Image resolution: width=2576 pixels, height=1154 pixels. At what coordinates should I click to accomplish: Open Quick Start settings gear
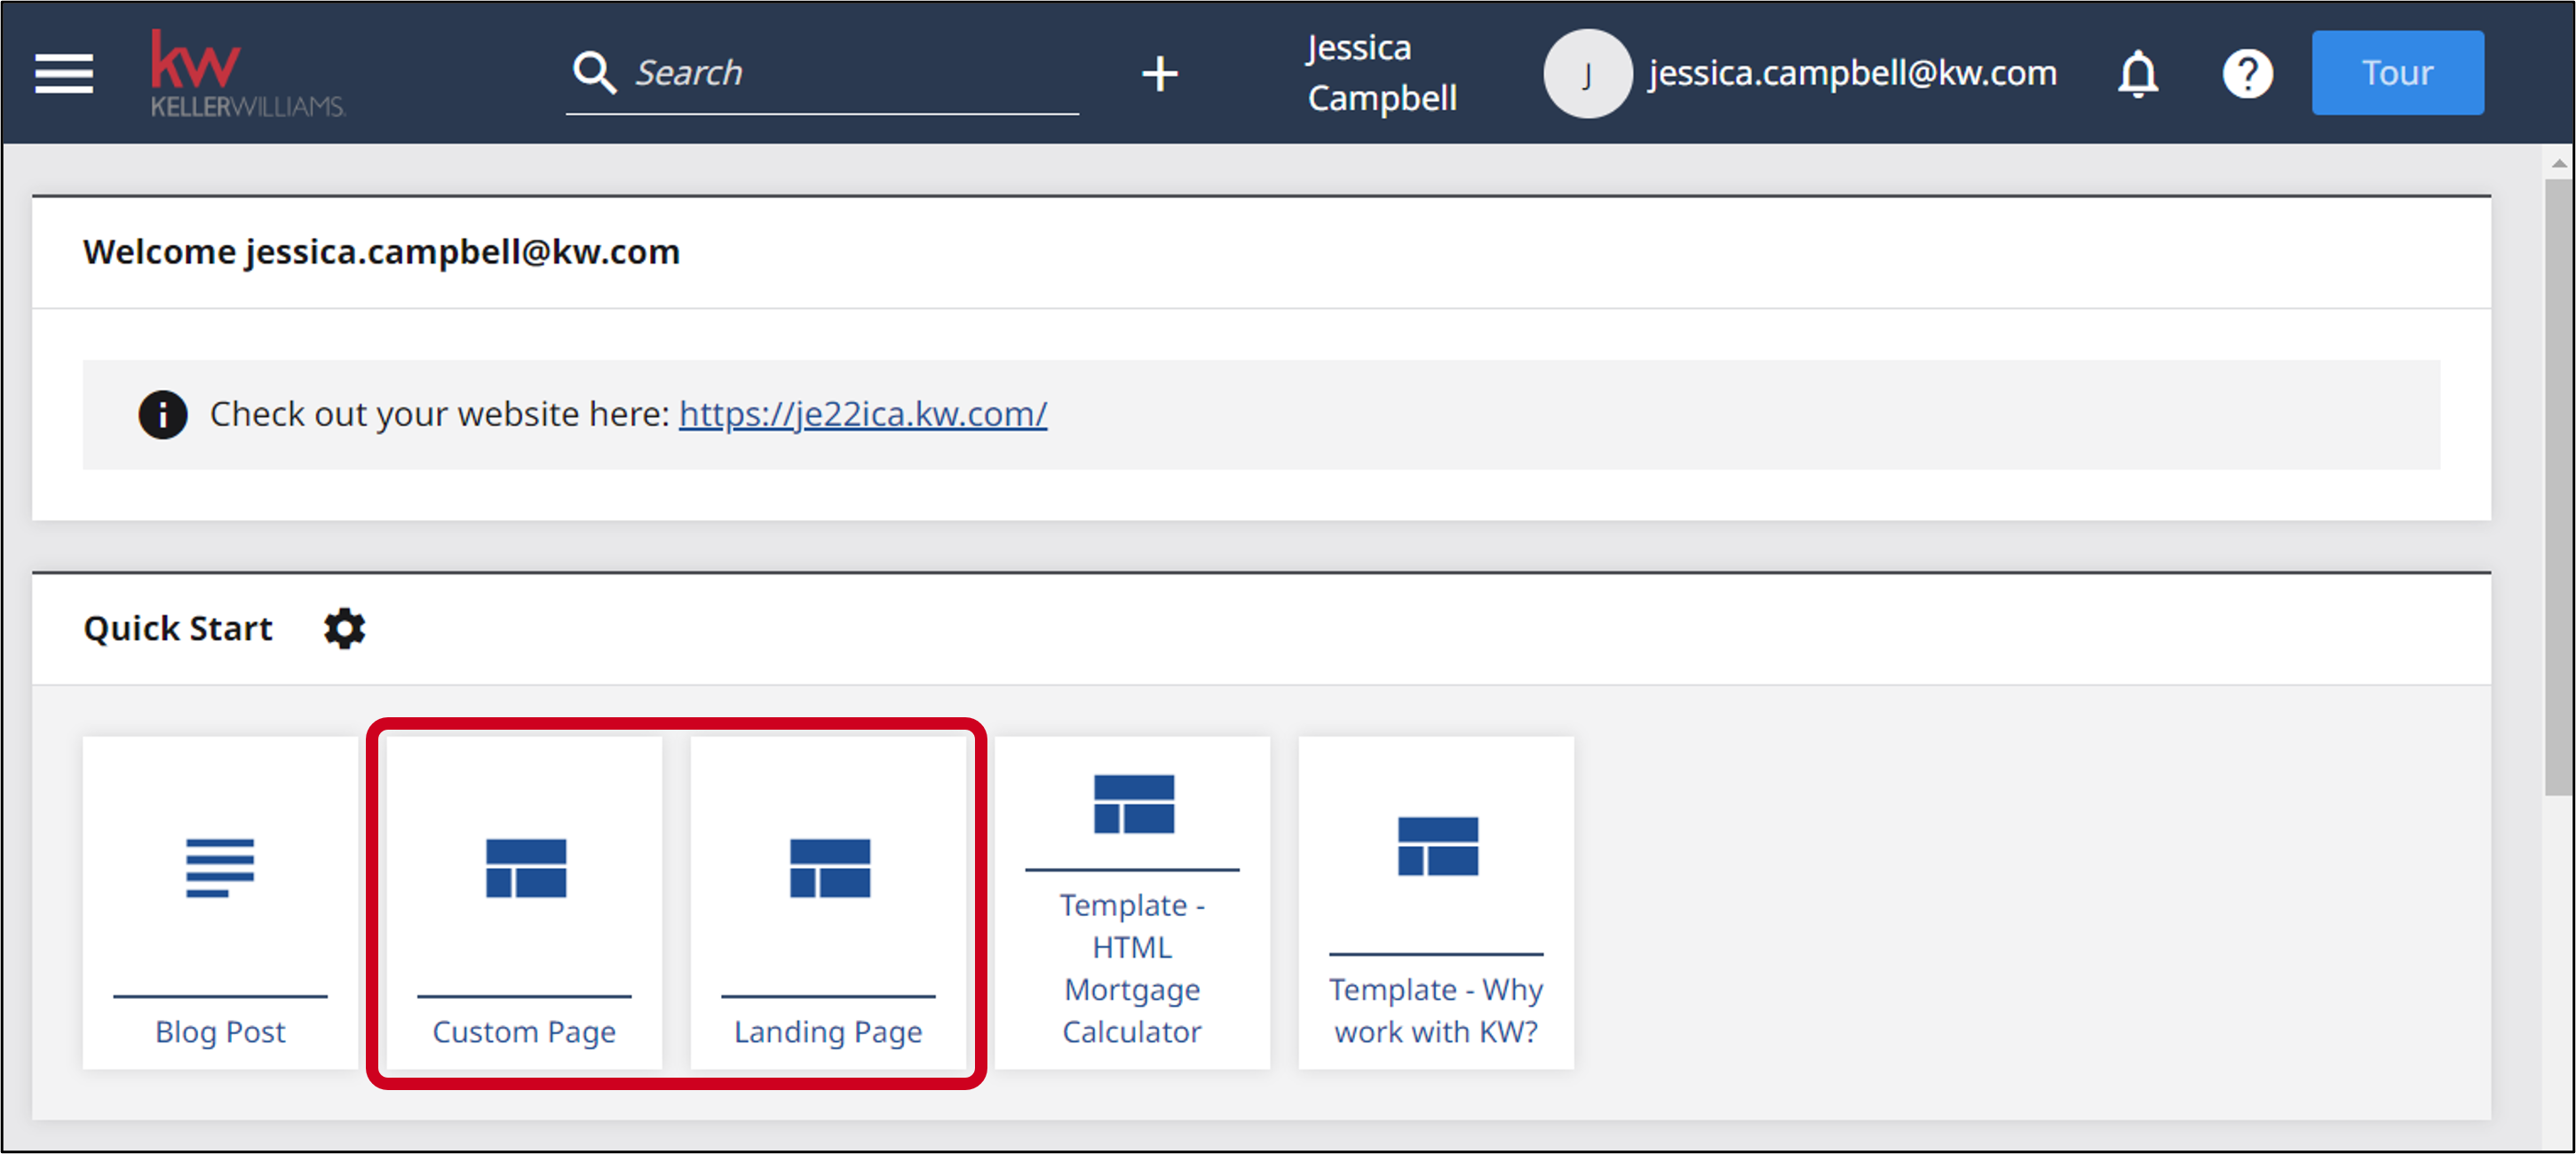point(345,629)
